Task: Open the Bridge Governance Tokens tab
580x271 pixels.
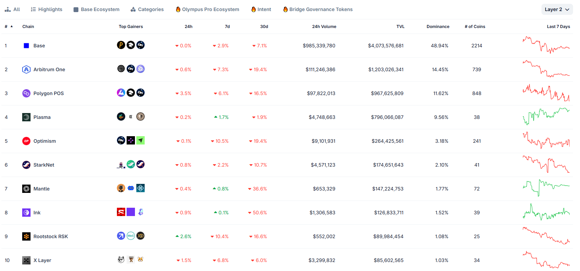Action: click(318, 9)
